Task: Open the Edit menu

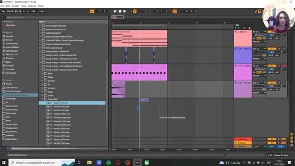Action: (x=8, y=6)
